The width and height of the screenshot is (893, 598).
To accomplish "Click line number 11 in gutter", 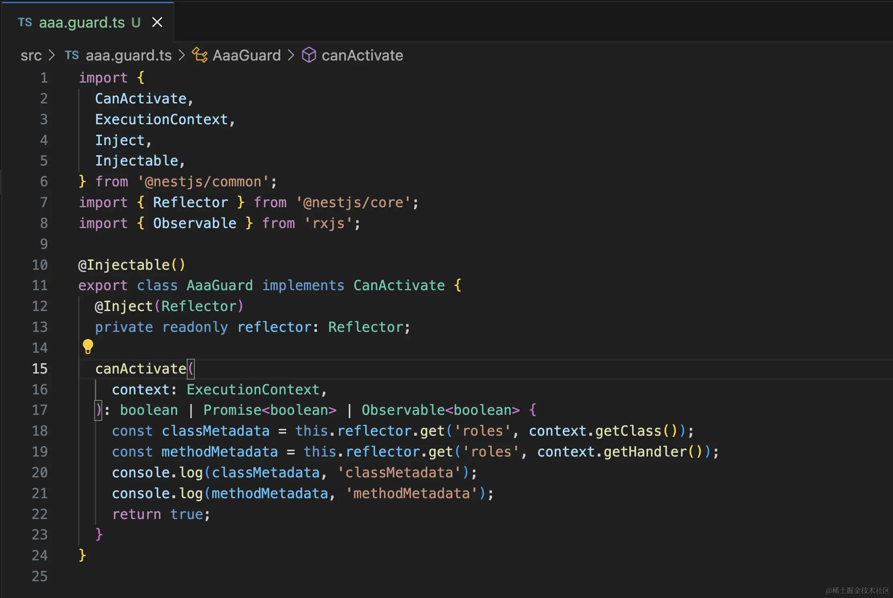I will tap(40, 285).
